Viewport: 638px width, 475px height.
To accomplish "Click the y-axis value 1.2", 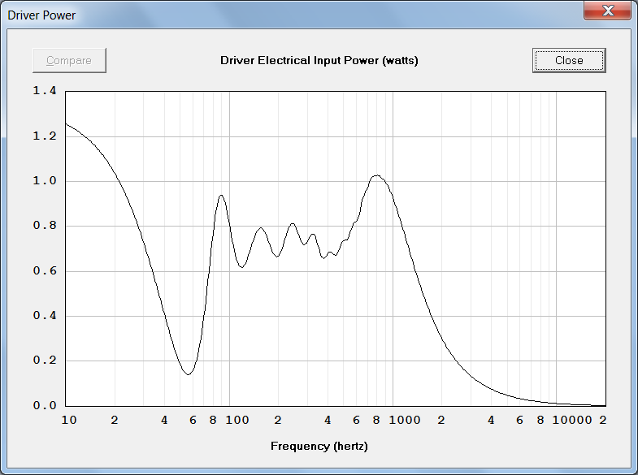I will click(x=45, y=136).
